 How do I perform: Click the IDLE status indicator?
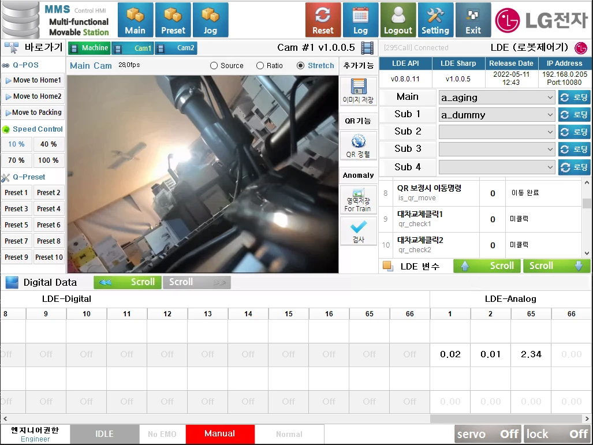click(x=105, y=433)
